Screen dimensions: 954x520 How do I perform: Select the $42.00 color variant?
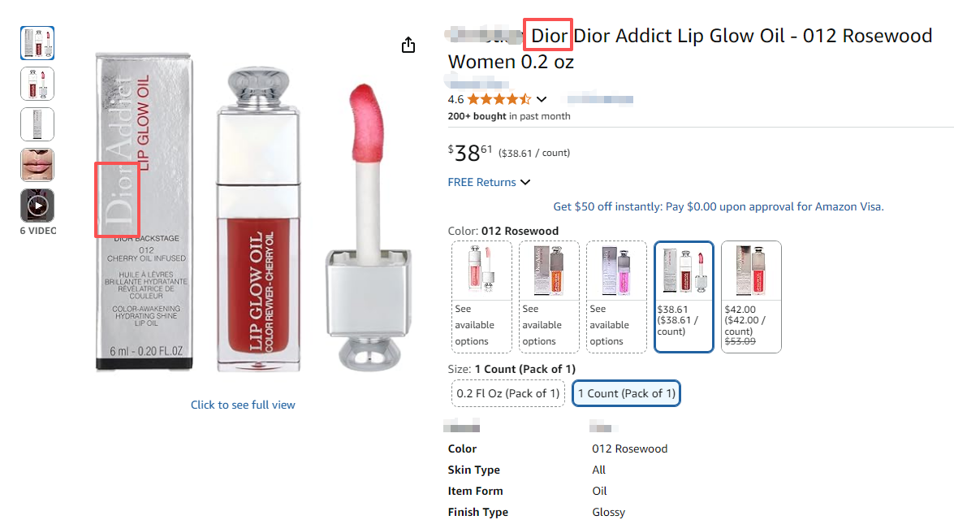750,297
